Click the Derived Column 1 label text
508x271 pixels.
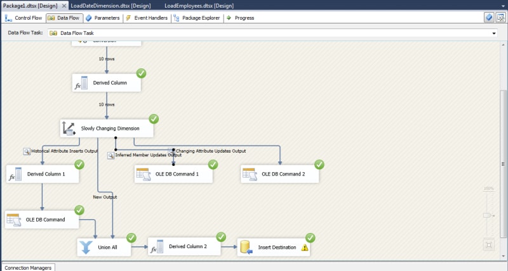click(x=46, y=174)
